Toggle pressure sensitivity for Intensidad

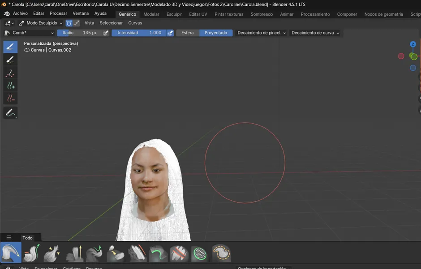170,33
